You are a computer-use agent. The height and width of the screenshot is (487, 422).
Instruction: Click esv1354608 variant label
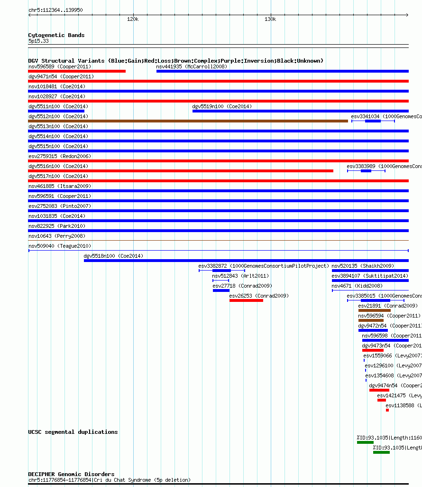[x=394, y=375]
